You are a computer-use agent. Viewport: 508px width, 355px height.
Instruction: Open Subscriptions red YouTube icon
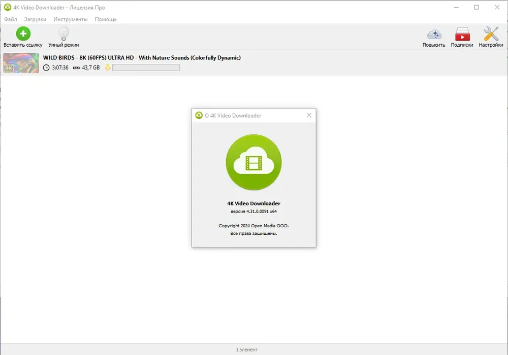pyautogui.click(x=462, y=34)
